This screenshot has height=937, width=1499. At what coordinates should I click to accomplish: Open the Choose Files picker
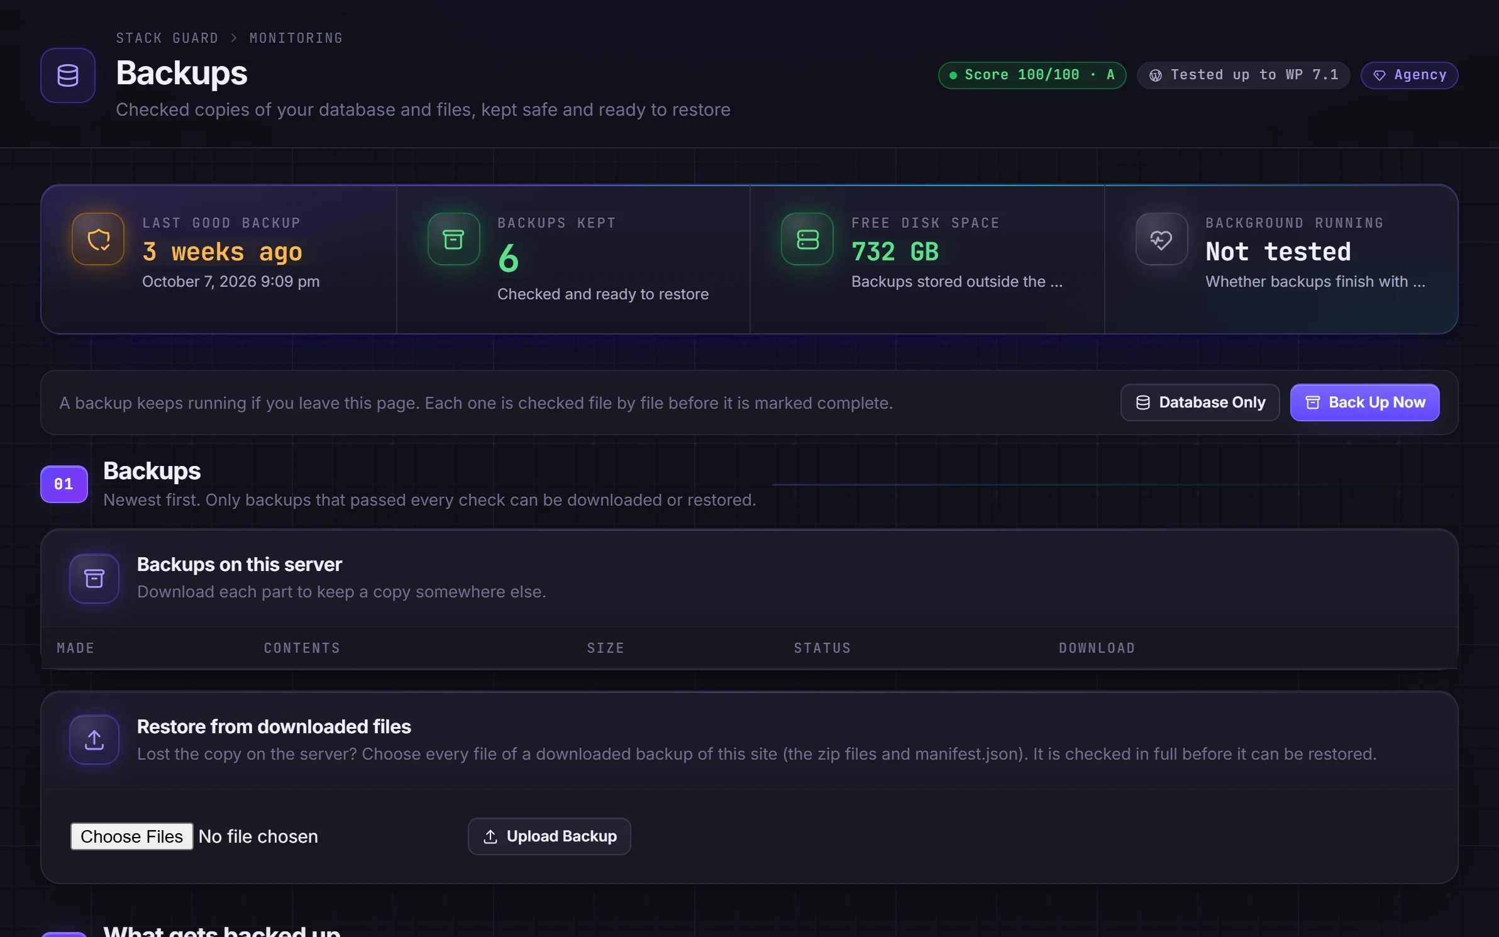click(x=131, y=836)
